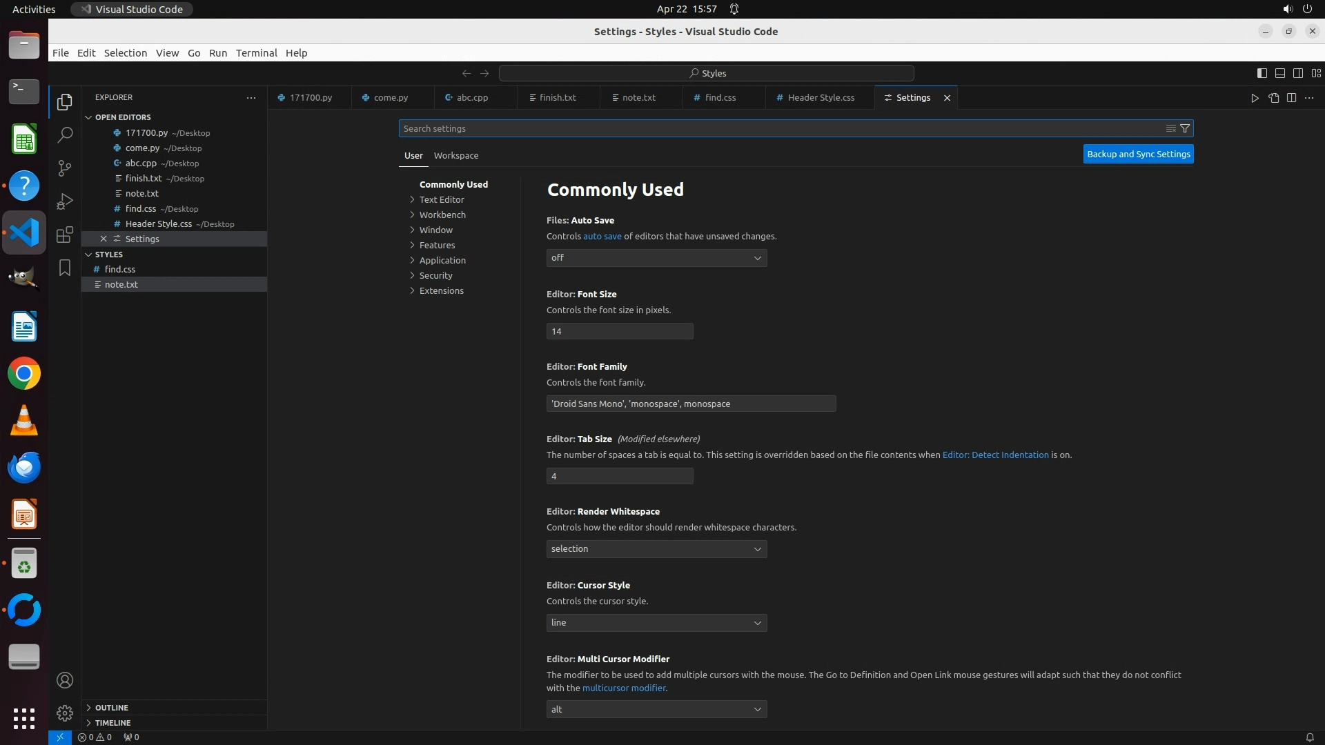This screenshot has height=745, width=1325.
Task: Click Backup and Sync Settings button
Action: point(1138,155)
